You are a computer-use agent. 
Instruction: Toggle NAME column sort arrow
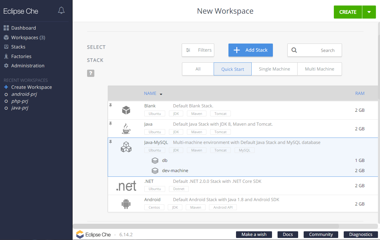point(161,94)
